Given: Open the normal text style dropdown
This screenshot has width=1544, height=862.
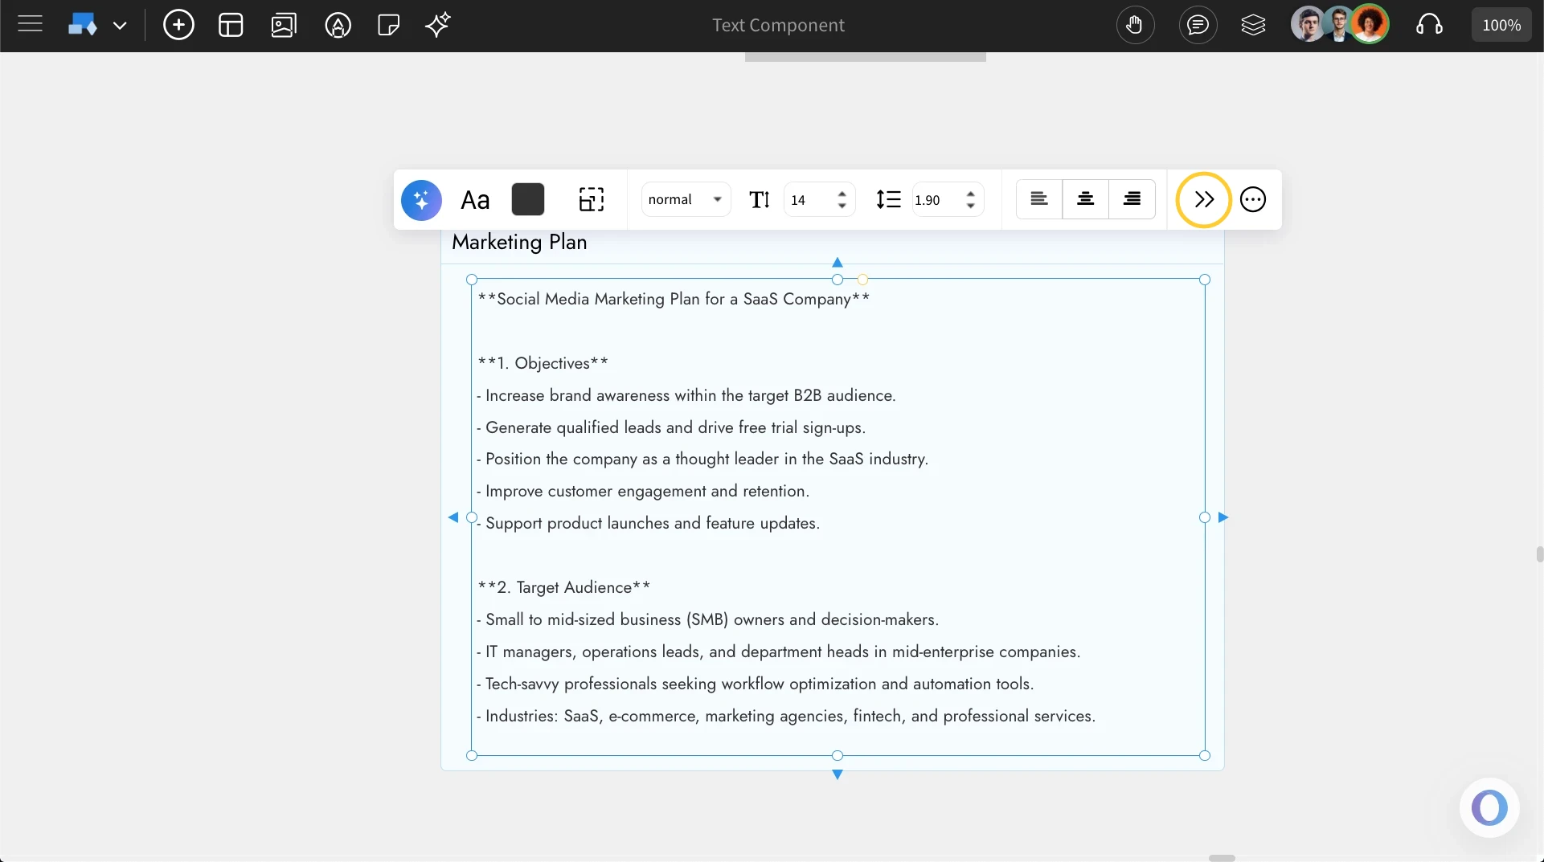Looking at the screenshot, I should [685, 198].
